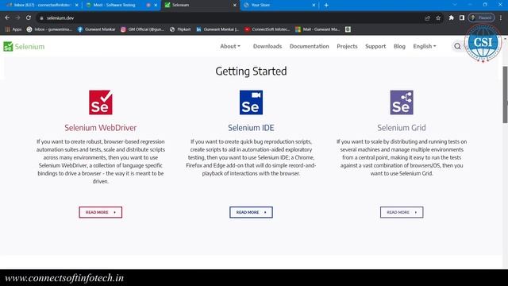
Task: Click the page vertical scrollbar thumb
Action: click(x=505, y=95)
